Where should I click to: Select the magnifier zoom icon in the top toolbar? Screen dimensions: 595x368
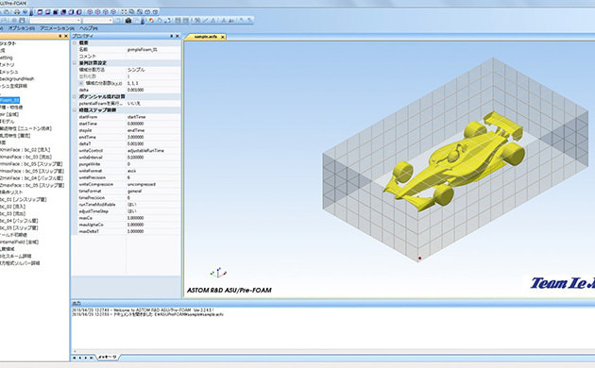coord(131,12)
